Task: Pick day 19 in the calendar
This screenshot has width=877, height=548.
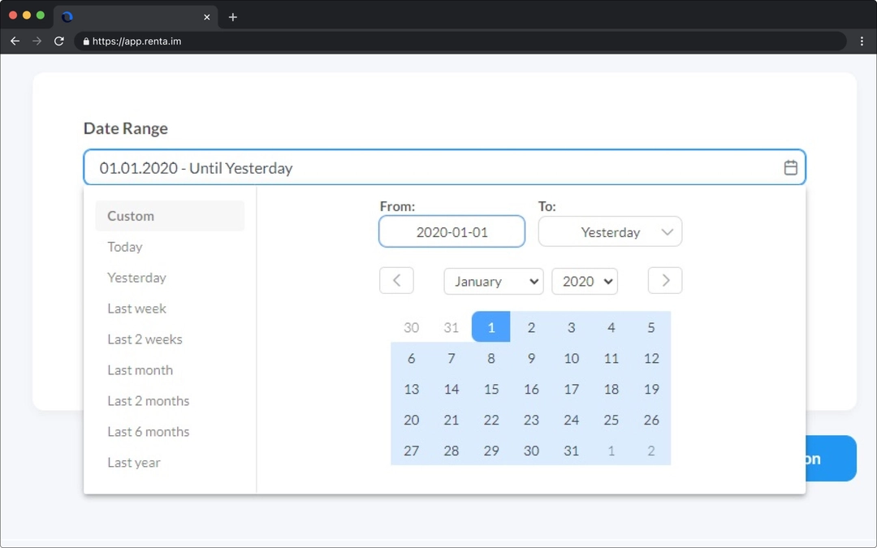Action: (651, 389)
